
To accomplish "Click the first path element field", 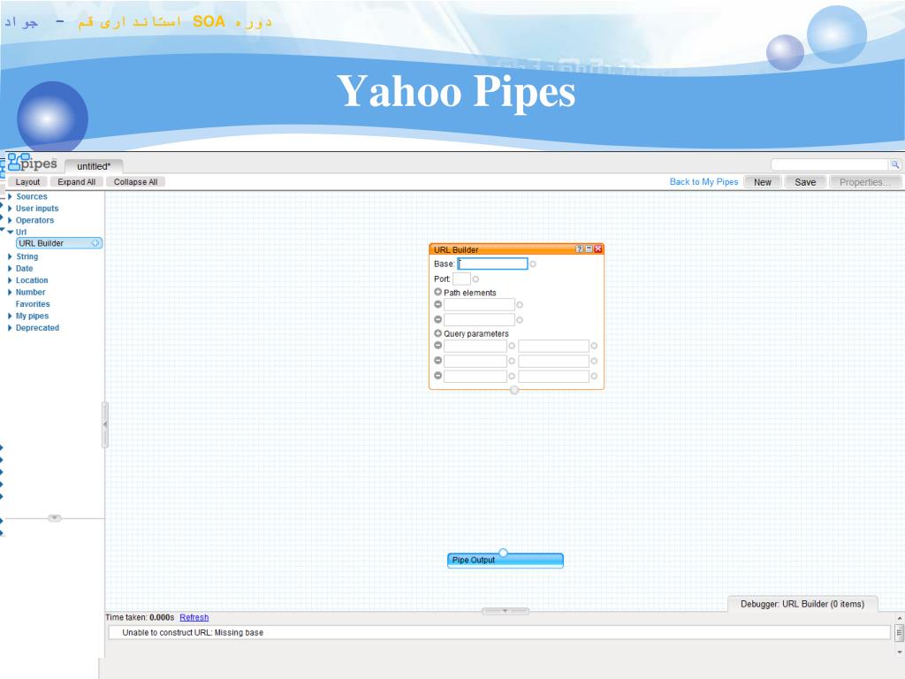I will click(479, 305).
